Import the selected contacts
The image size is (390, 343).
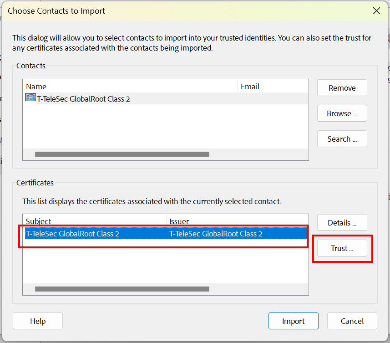tap(293, 321)
